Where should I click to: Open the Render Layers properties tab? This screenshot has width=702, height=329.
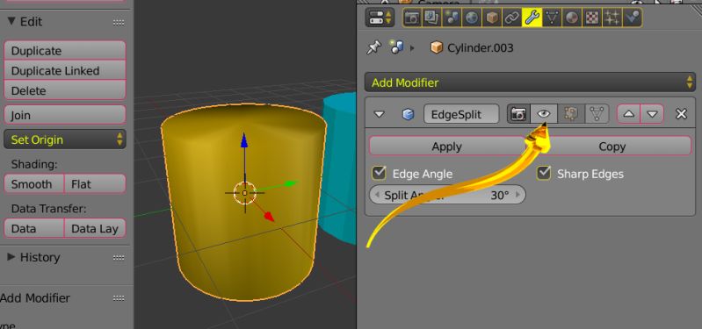(x=431, y=18)
